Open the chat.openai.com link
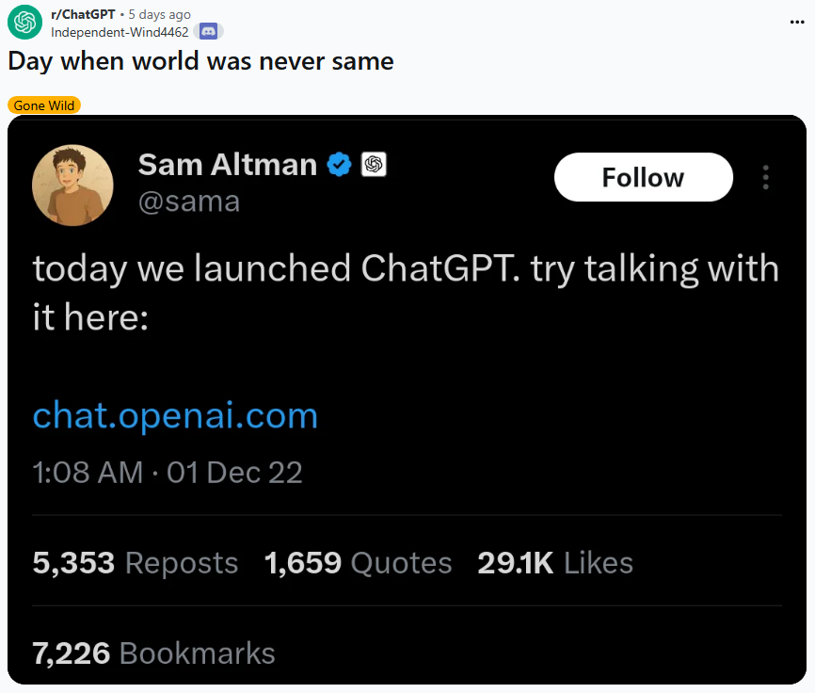This screenshot has width=815, height=693. (175, 415)
